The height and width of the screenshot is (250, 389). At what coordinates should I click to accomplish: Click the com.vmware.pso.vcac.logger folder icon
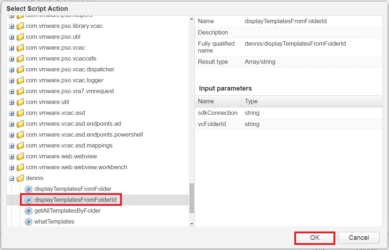(20, 80)
